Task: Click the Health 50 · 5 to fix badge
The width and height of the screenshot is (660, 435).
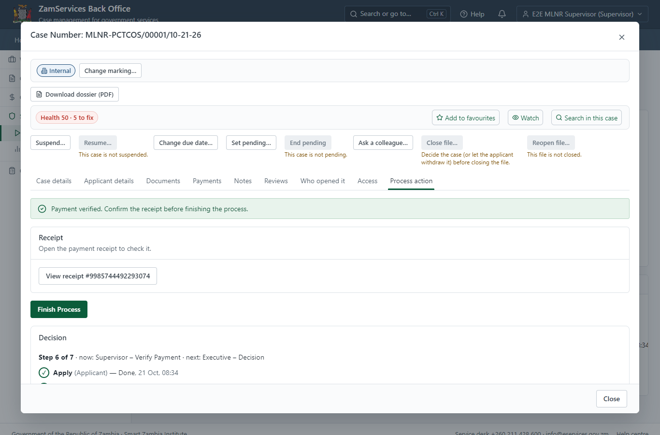Action: click(67, 117)
